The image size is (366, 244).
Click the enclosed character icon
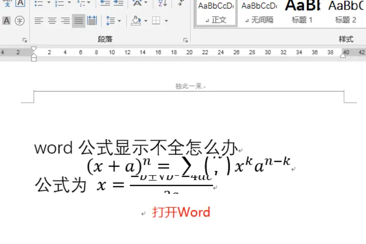(x=20, y=21)
